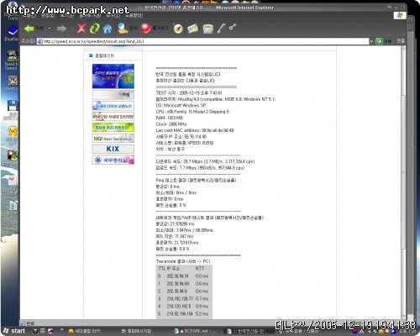Screen dimensions: 420x336
Task: Open the Search toolbar button
Action: click(128, 29)
